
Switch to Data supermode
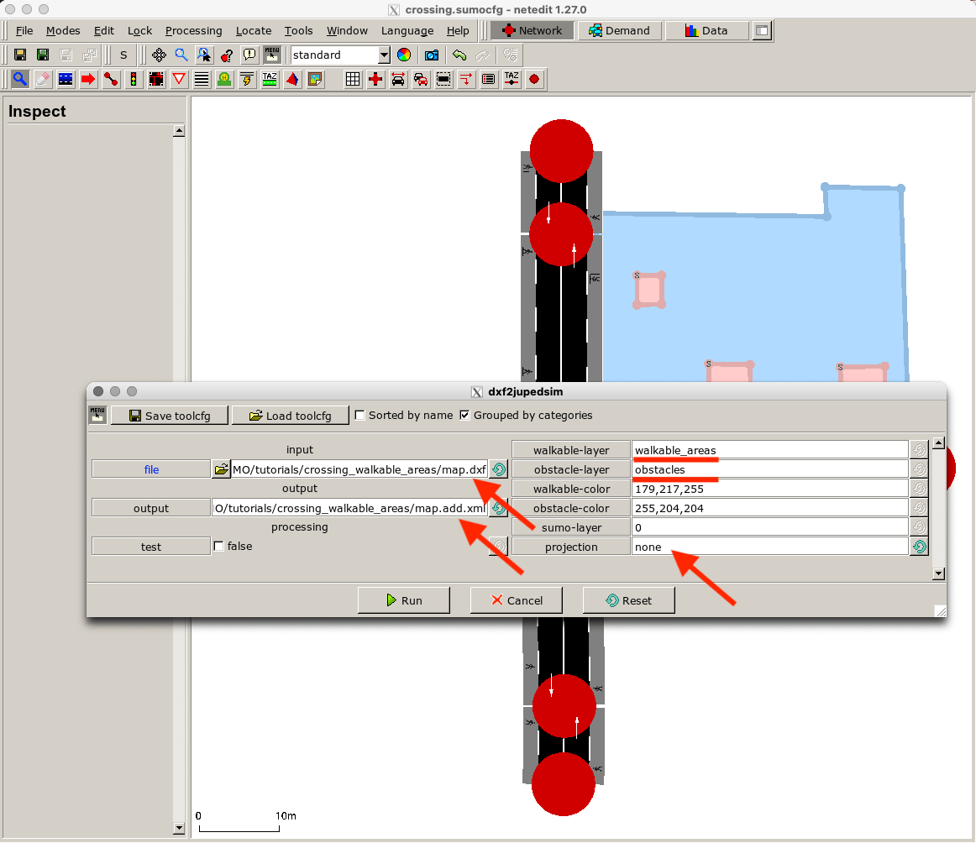706,30
